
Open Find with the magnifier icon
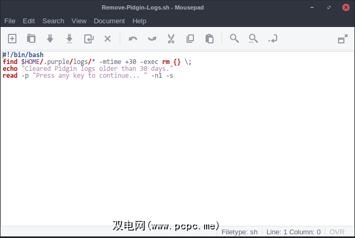[234, 39]
